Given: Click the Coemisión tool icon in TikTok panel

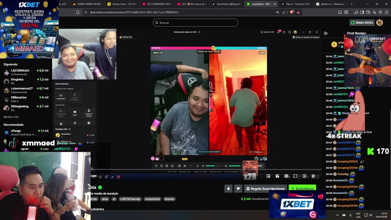Looking at the screenshot, I should (x=61, y=97).
